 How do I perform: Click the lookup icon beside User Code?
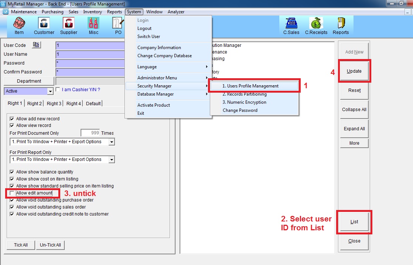tap(36, 45)
